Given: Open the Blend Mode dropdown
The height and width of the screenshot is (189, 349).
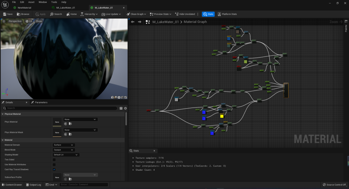Looking at the screenshot, I should (x=64, y=150).
